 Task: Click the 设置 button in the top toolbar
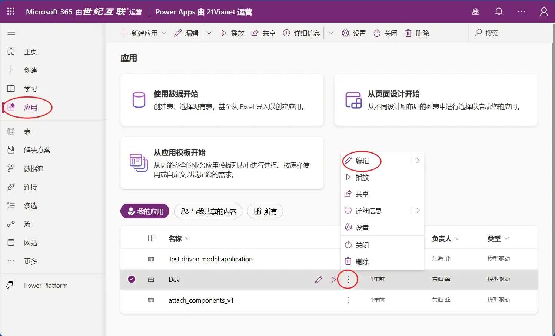354,33
